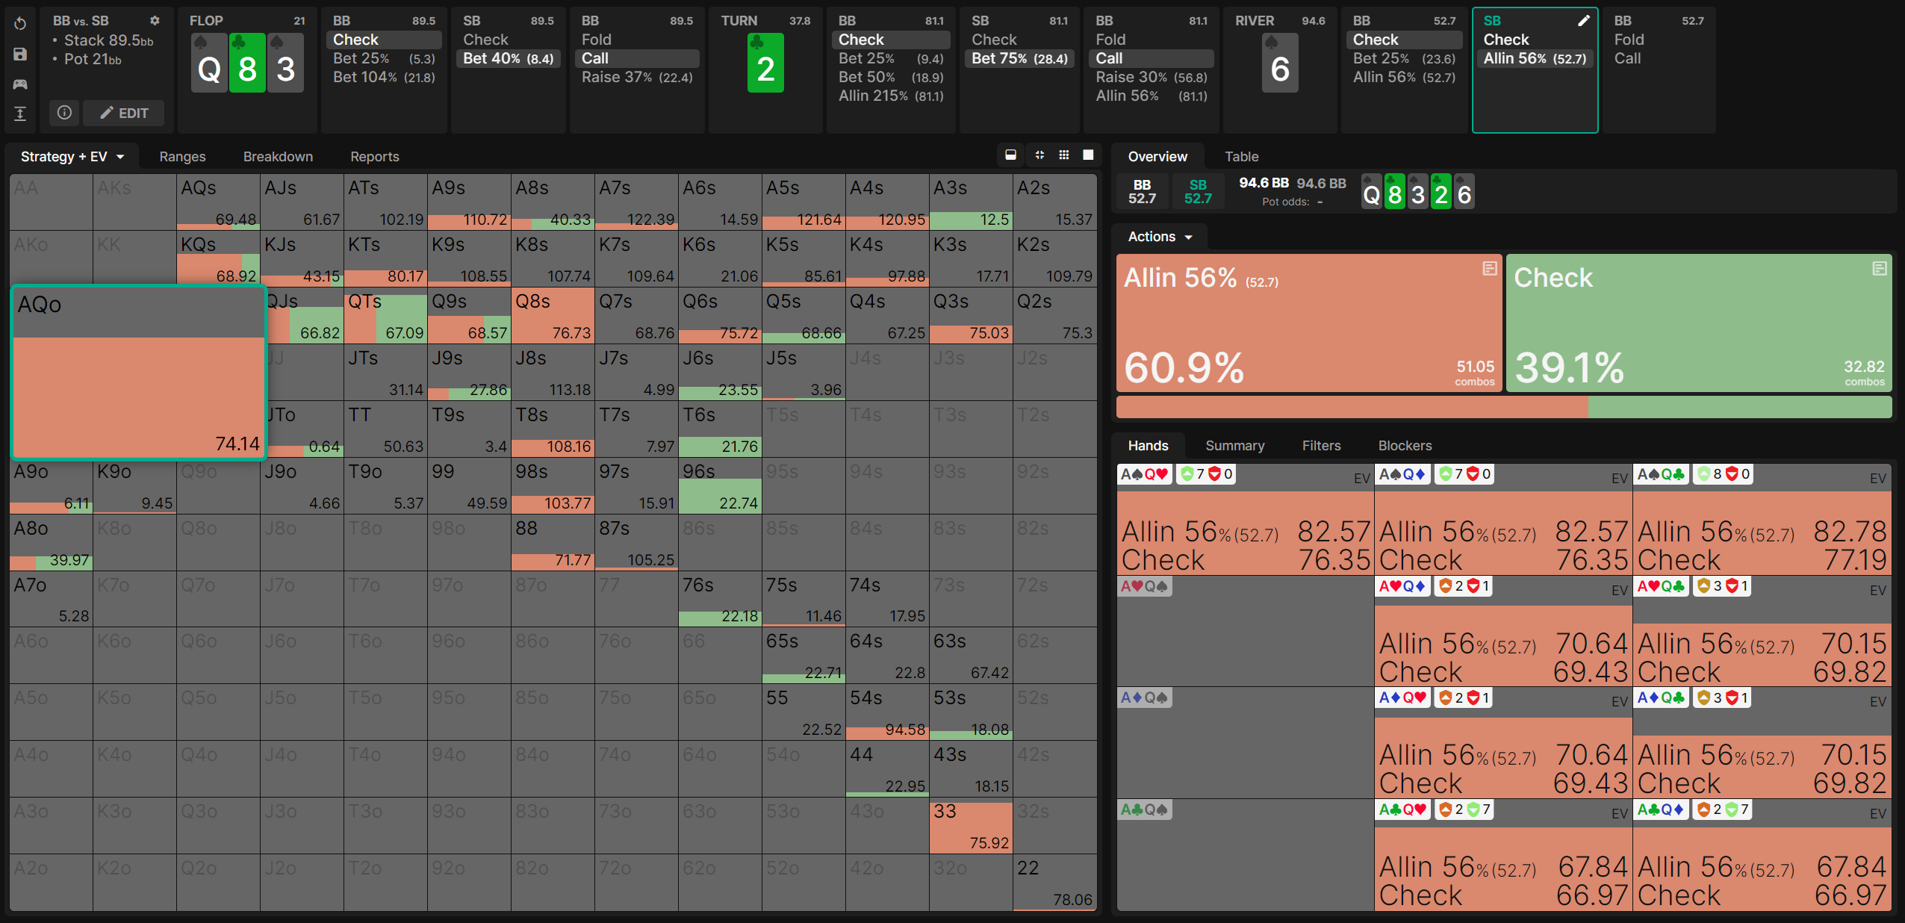Click the info circle icon next to EDIT
The height and width of the screenshot is (923, 1905).
pyautogui.click(x=65, y=113)
